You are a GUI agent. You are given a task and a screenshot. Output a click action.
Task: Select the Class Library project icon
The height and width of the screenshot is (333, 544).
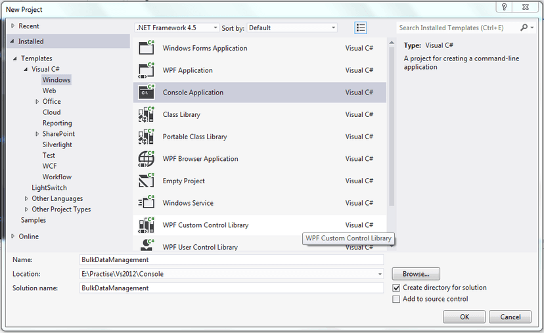(x=147, y=114)
